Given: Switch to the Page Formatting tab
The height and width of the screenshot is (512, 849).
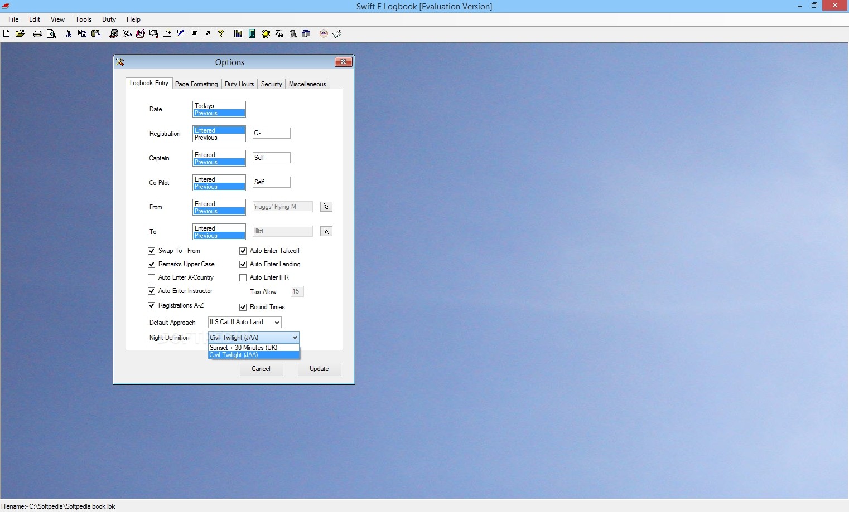Looking at the screenshot, I should coord(196,84).
